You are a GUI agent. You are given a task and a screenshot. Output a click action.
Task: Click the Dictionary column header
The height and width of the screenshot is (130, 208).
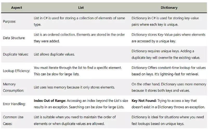(x=169, y=8)
